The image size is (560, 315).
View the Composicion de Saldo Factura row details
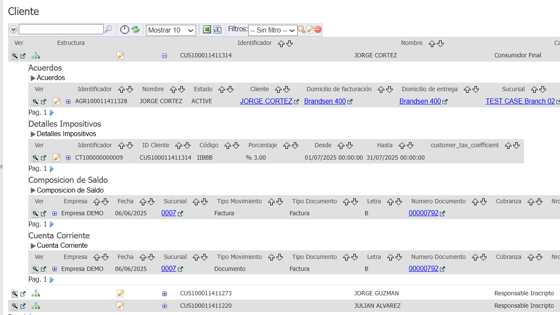(x=35, y=213)
